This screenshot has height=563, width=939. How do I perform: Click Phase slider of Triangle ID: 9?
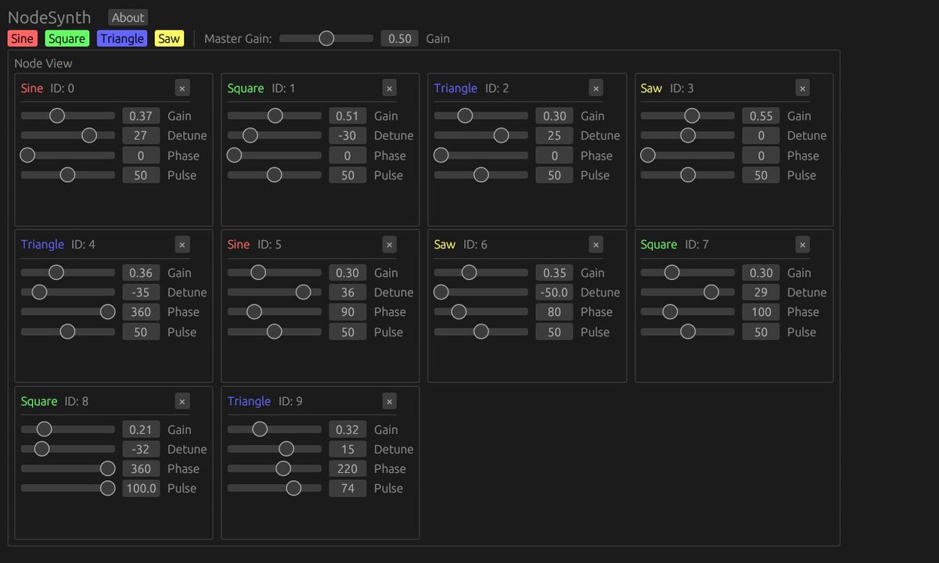pos(275,468)
